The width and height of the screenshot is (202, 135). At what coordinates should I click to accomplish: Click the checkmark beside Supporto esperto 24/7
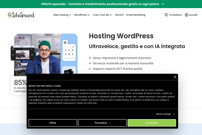coord(90,69)
